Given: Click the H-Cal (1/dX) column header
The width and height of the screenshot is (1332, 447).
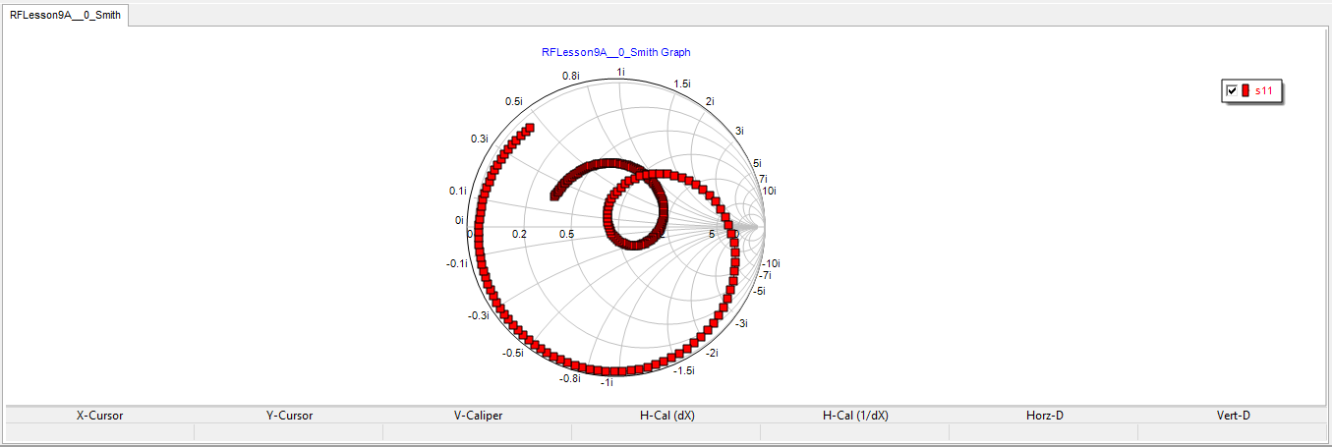Looking at the screenshot, I should pos(855,416).
